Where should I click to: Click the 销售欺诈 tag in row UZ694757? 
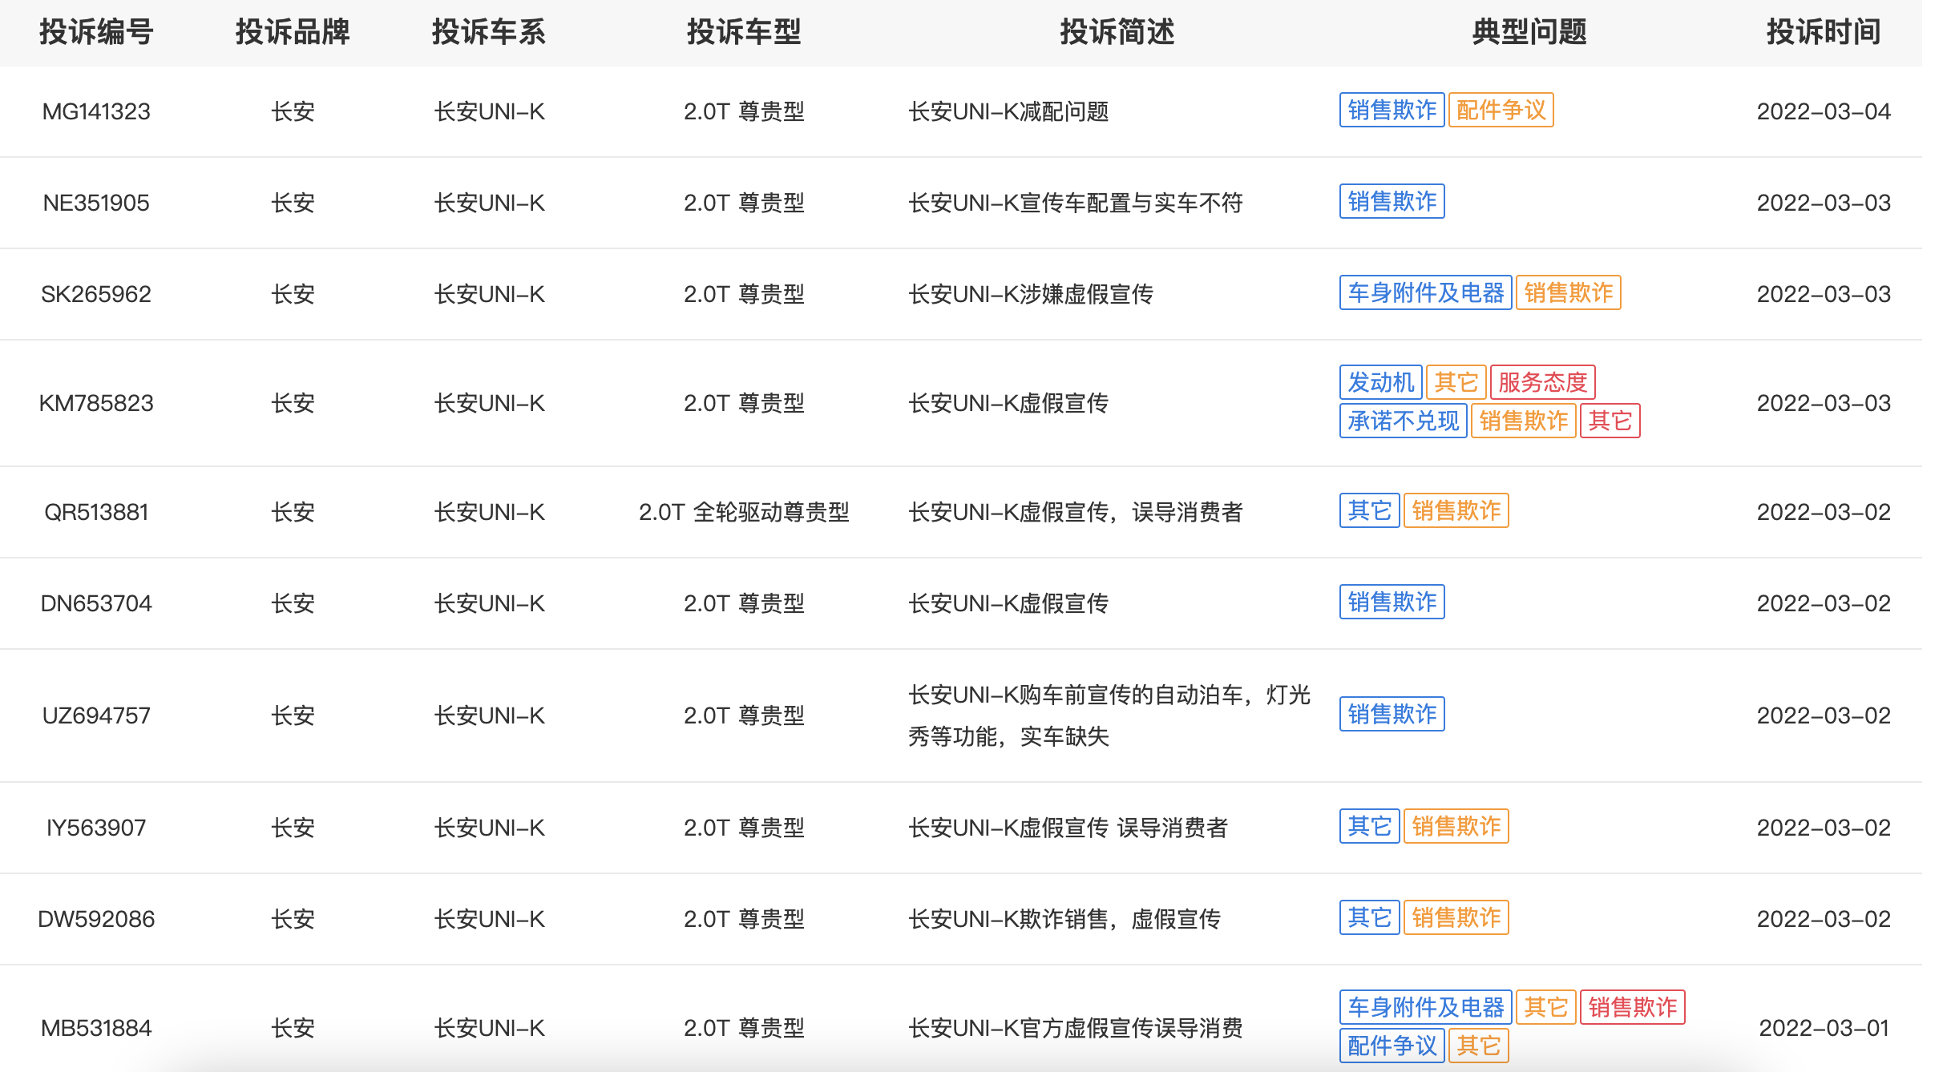click(1392, 714)
